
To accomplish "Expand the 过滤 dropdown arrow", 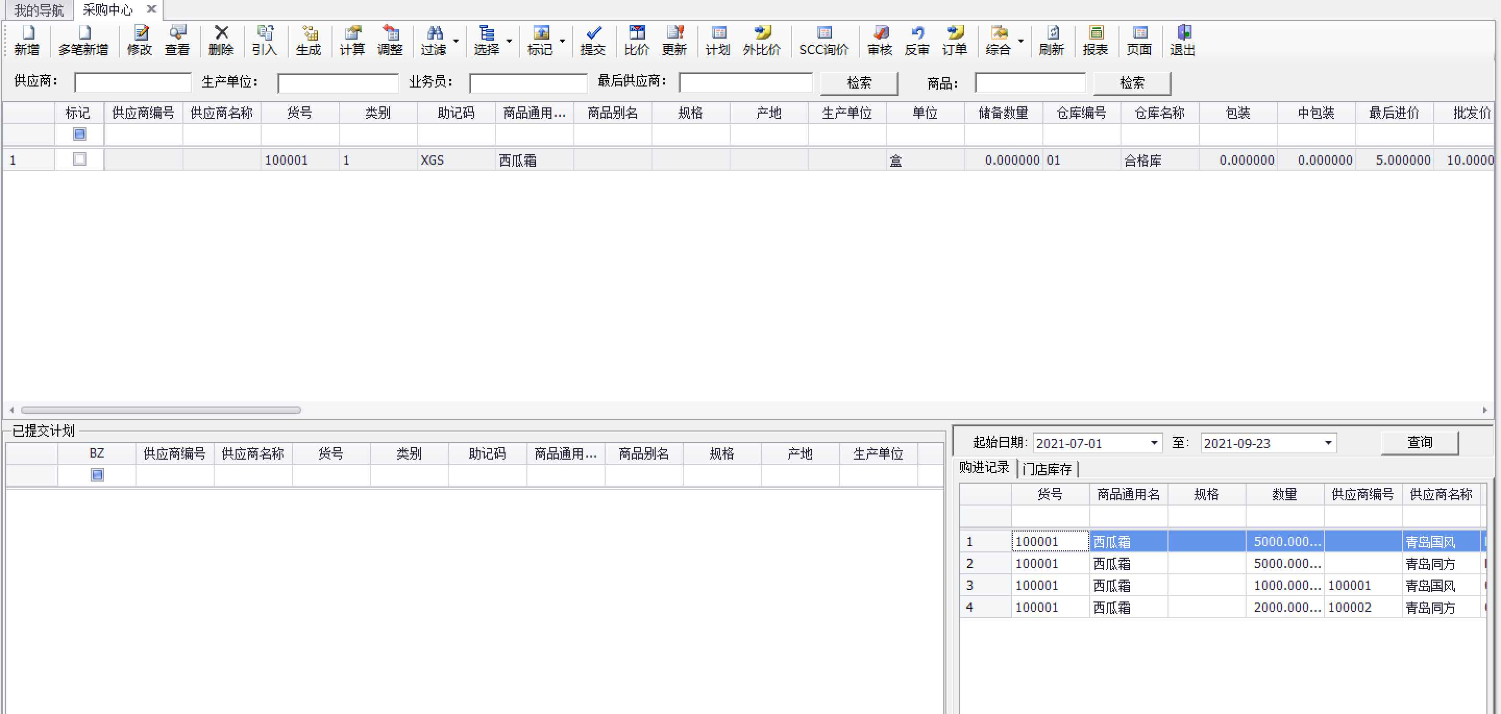I will [456, 41].
